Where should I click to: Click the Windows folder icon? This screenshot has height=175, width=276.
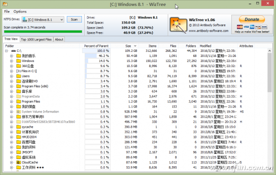[18, 61]
